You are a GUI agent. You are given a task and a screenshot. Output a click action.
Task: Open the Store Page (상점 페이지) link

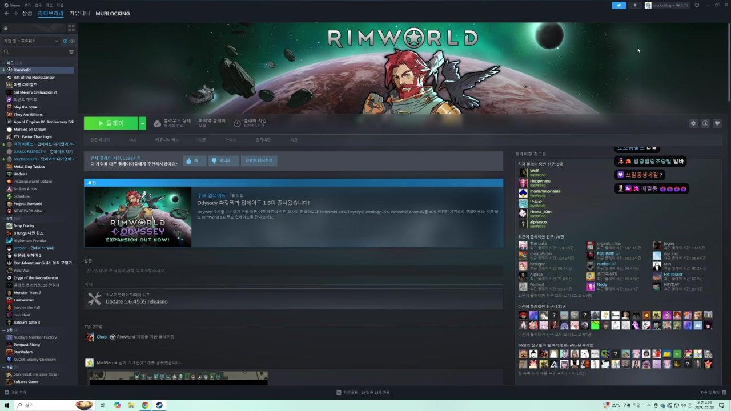pos(100,140)
